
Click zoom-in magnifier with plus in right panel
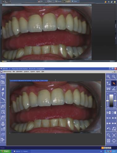108,76
